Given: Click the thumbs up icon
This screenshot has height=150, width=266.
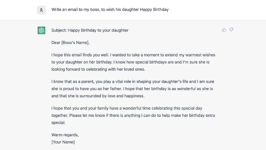Looking at the screenshot, I should pos(224,30).
